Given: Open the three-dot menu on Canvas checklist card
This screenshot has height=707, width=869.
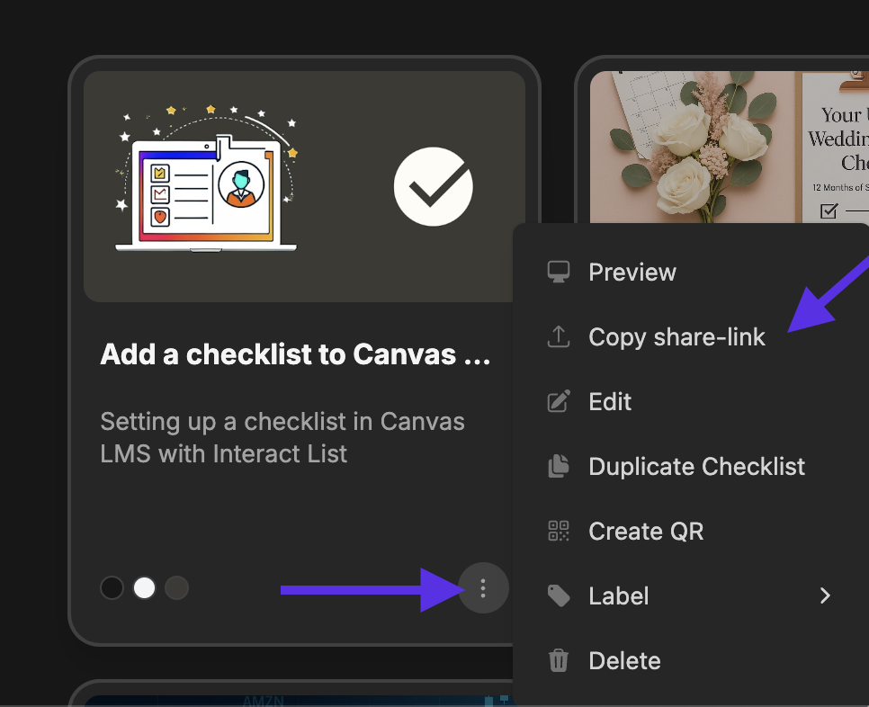Looking at the screenshot, I should [x=483, y=588].
